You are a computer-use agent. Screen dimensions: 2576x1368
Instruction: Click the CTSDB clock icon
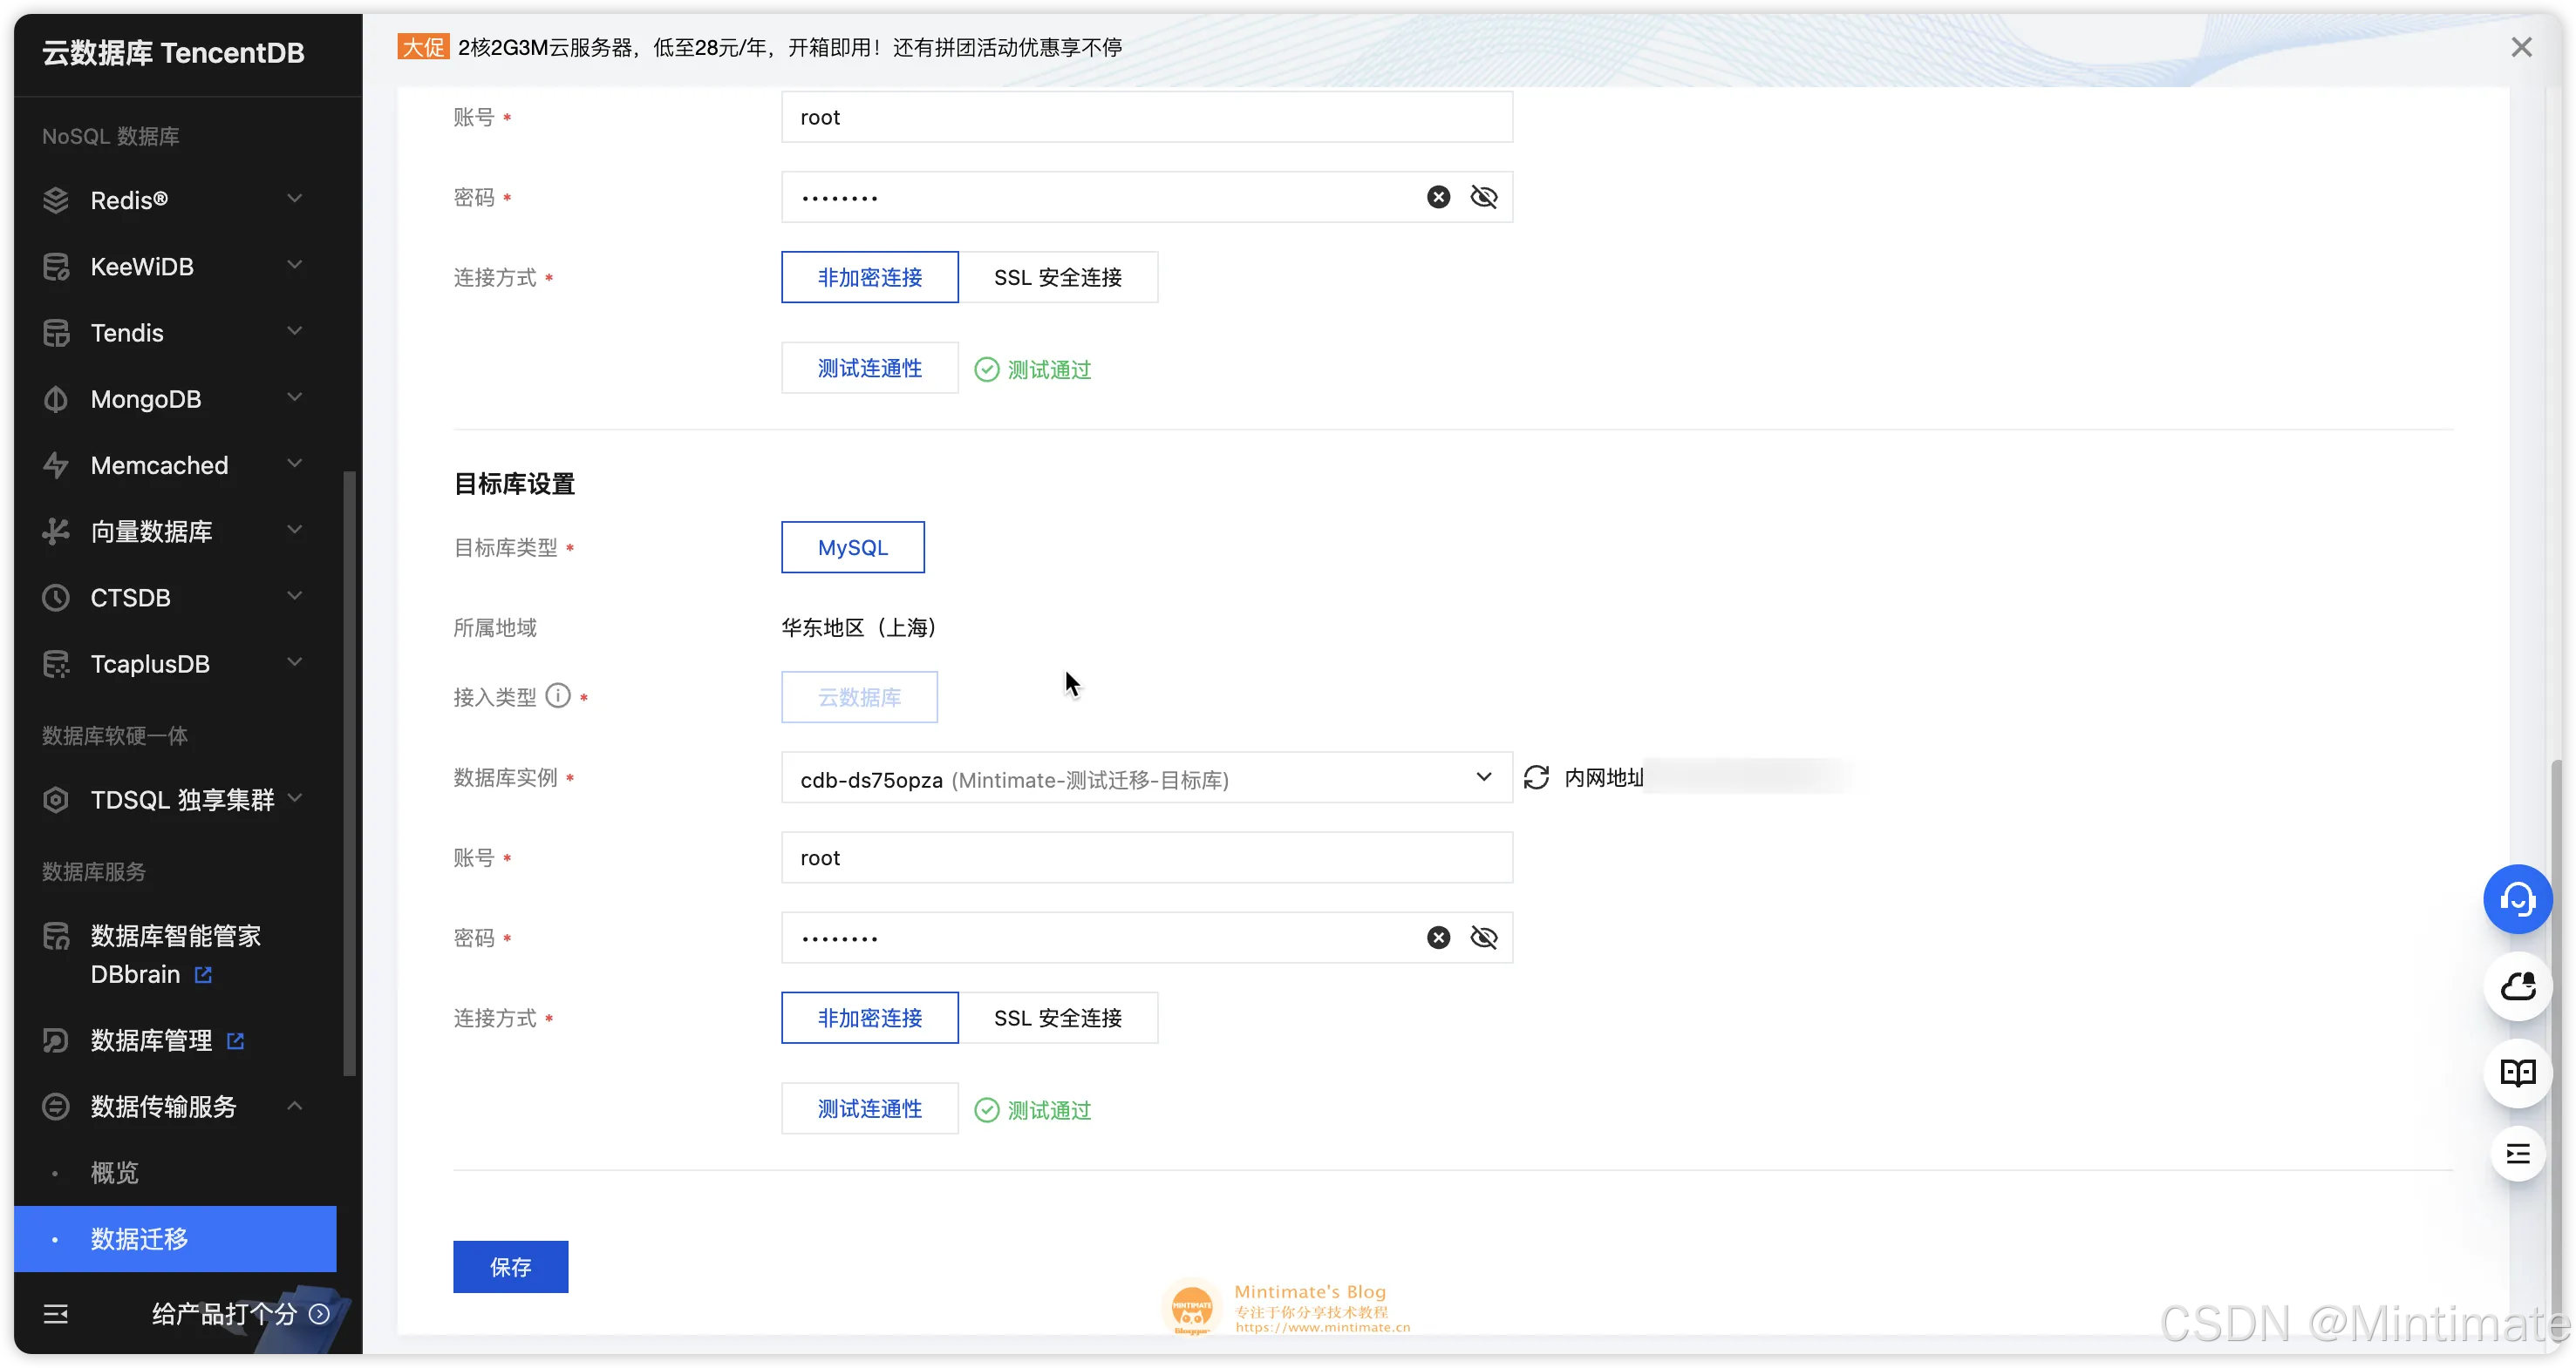[56, 598]
